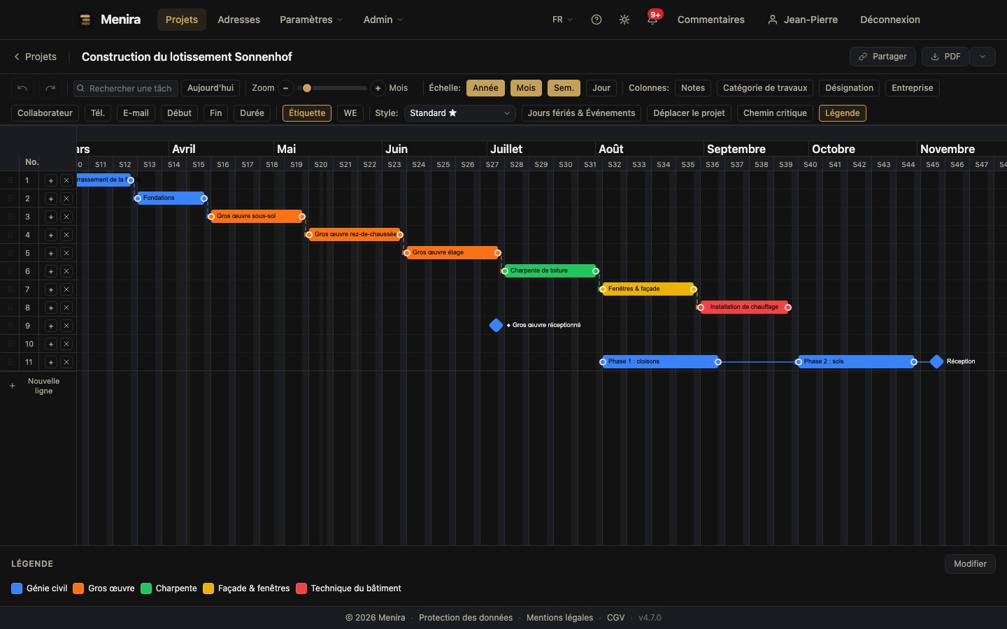Open the help question mark icon
The width and height of the screenshot is (1007, 629).
597,20
